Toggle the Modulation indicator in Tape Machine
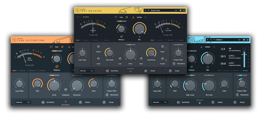This screenshot has height=114, width=261. (x=130, y=72)
